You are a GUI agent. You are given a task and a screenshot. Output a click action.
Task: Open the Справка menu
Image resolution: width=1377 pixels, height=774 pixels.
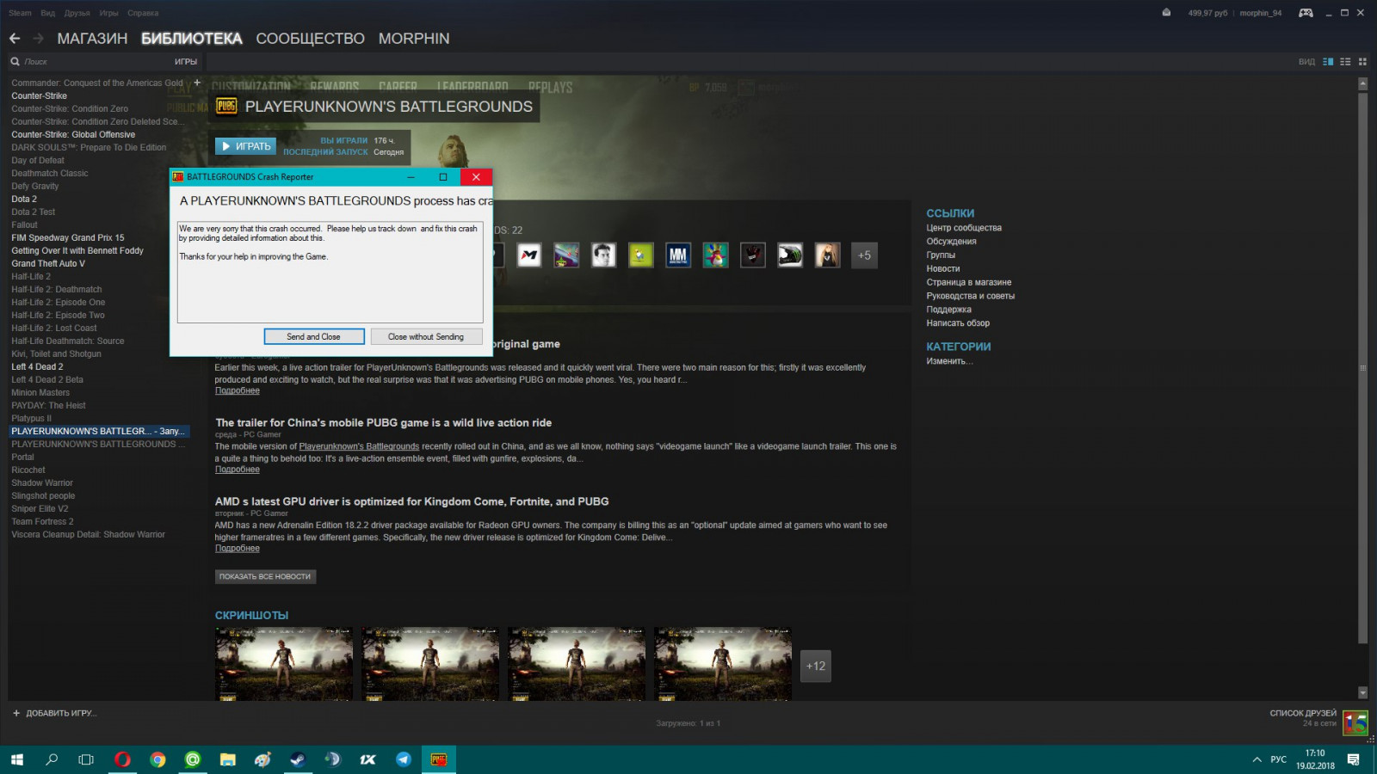pyautogui.click(x=143, y=13)
